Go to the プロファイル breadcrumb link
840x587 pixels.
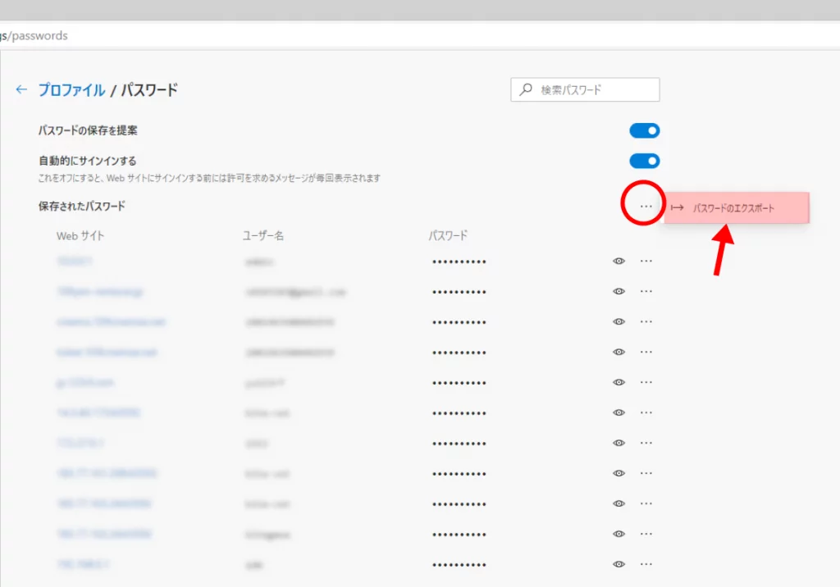[71, 90]
